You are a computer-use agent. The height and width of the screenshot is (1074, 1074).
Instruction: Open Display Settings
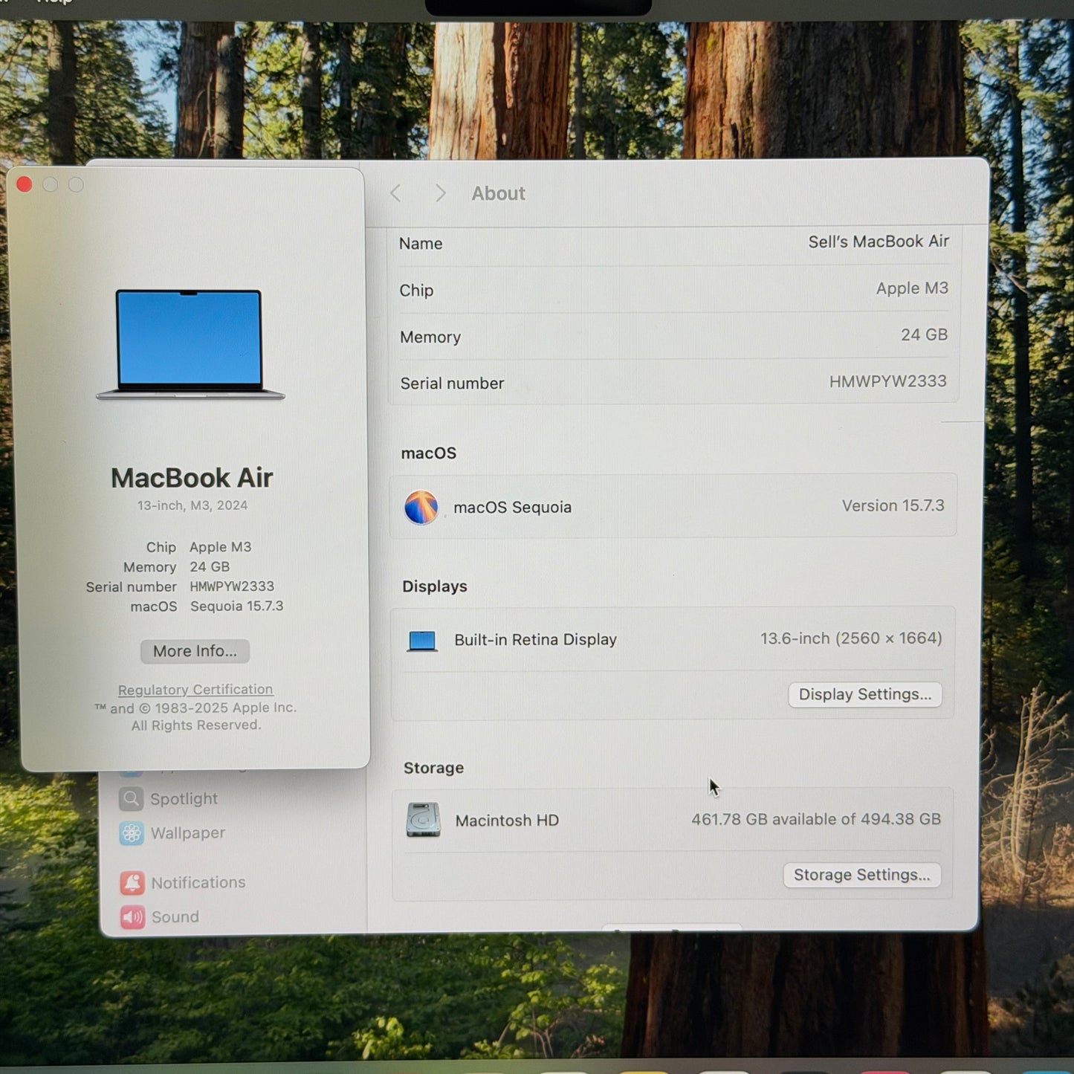point(865,694)
